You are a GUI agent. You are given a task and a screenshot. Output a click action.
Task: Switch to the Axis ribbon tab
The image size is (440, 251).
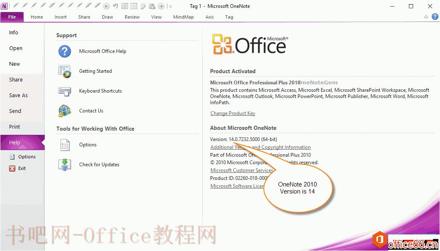209,17
